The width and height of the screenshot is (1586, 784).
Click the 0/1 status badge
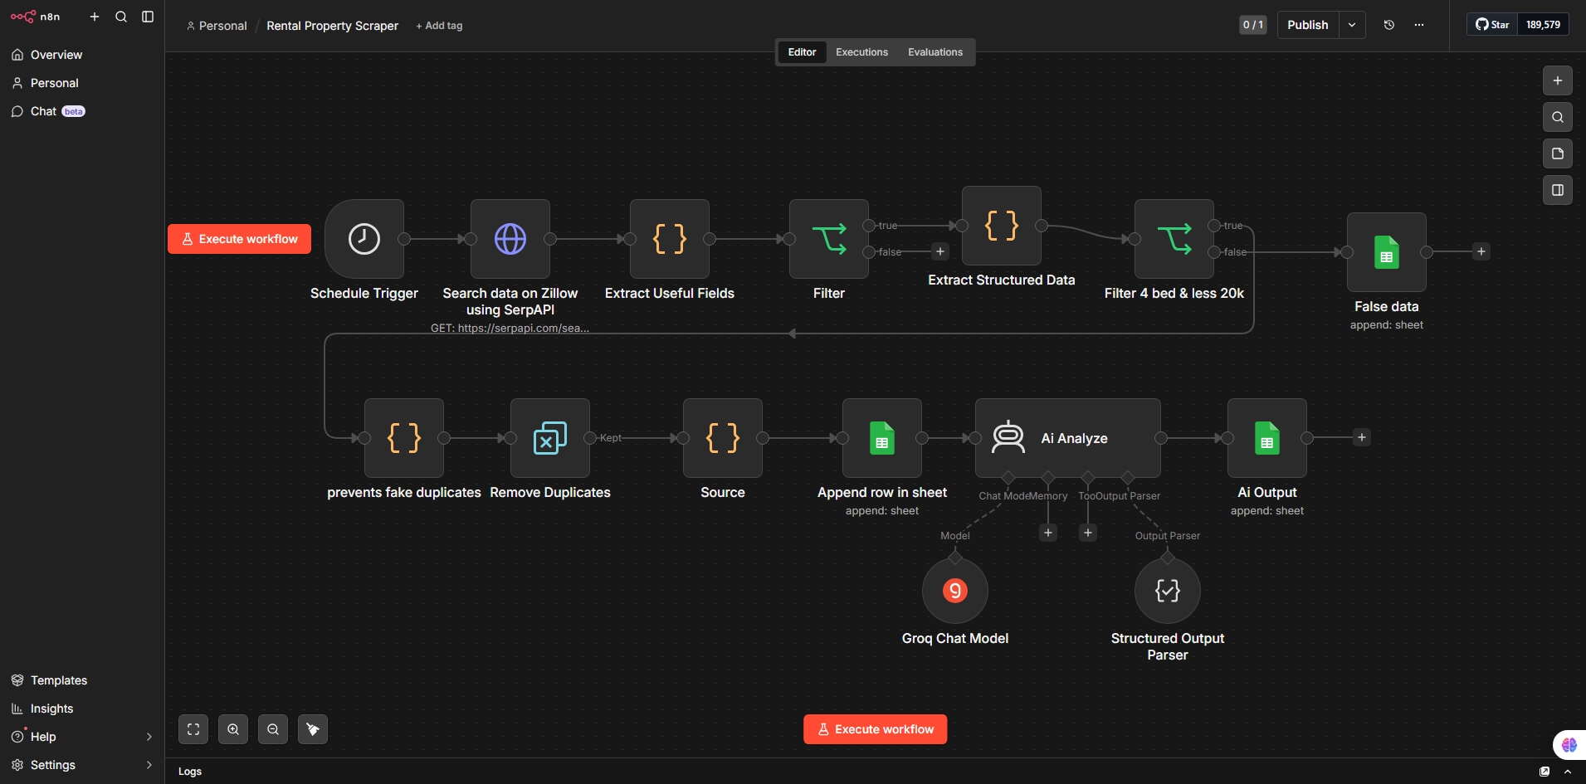click(1253, 25)
